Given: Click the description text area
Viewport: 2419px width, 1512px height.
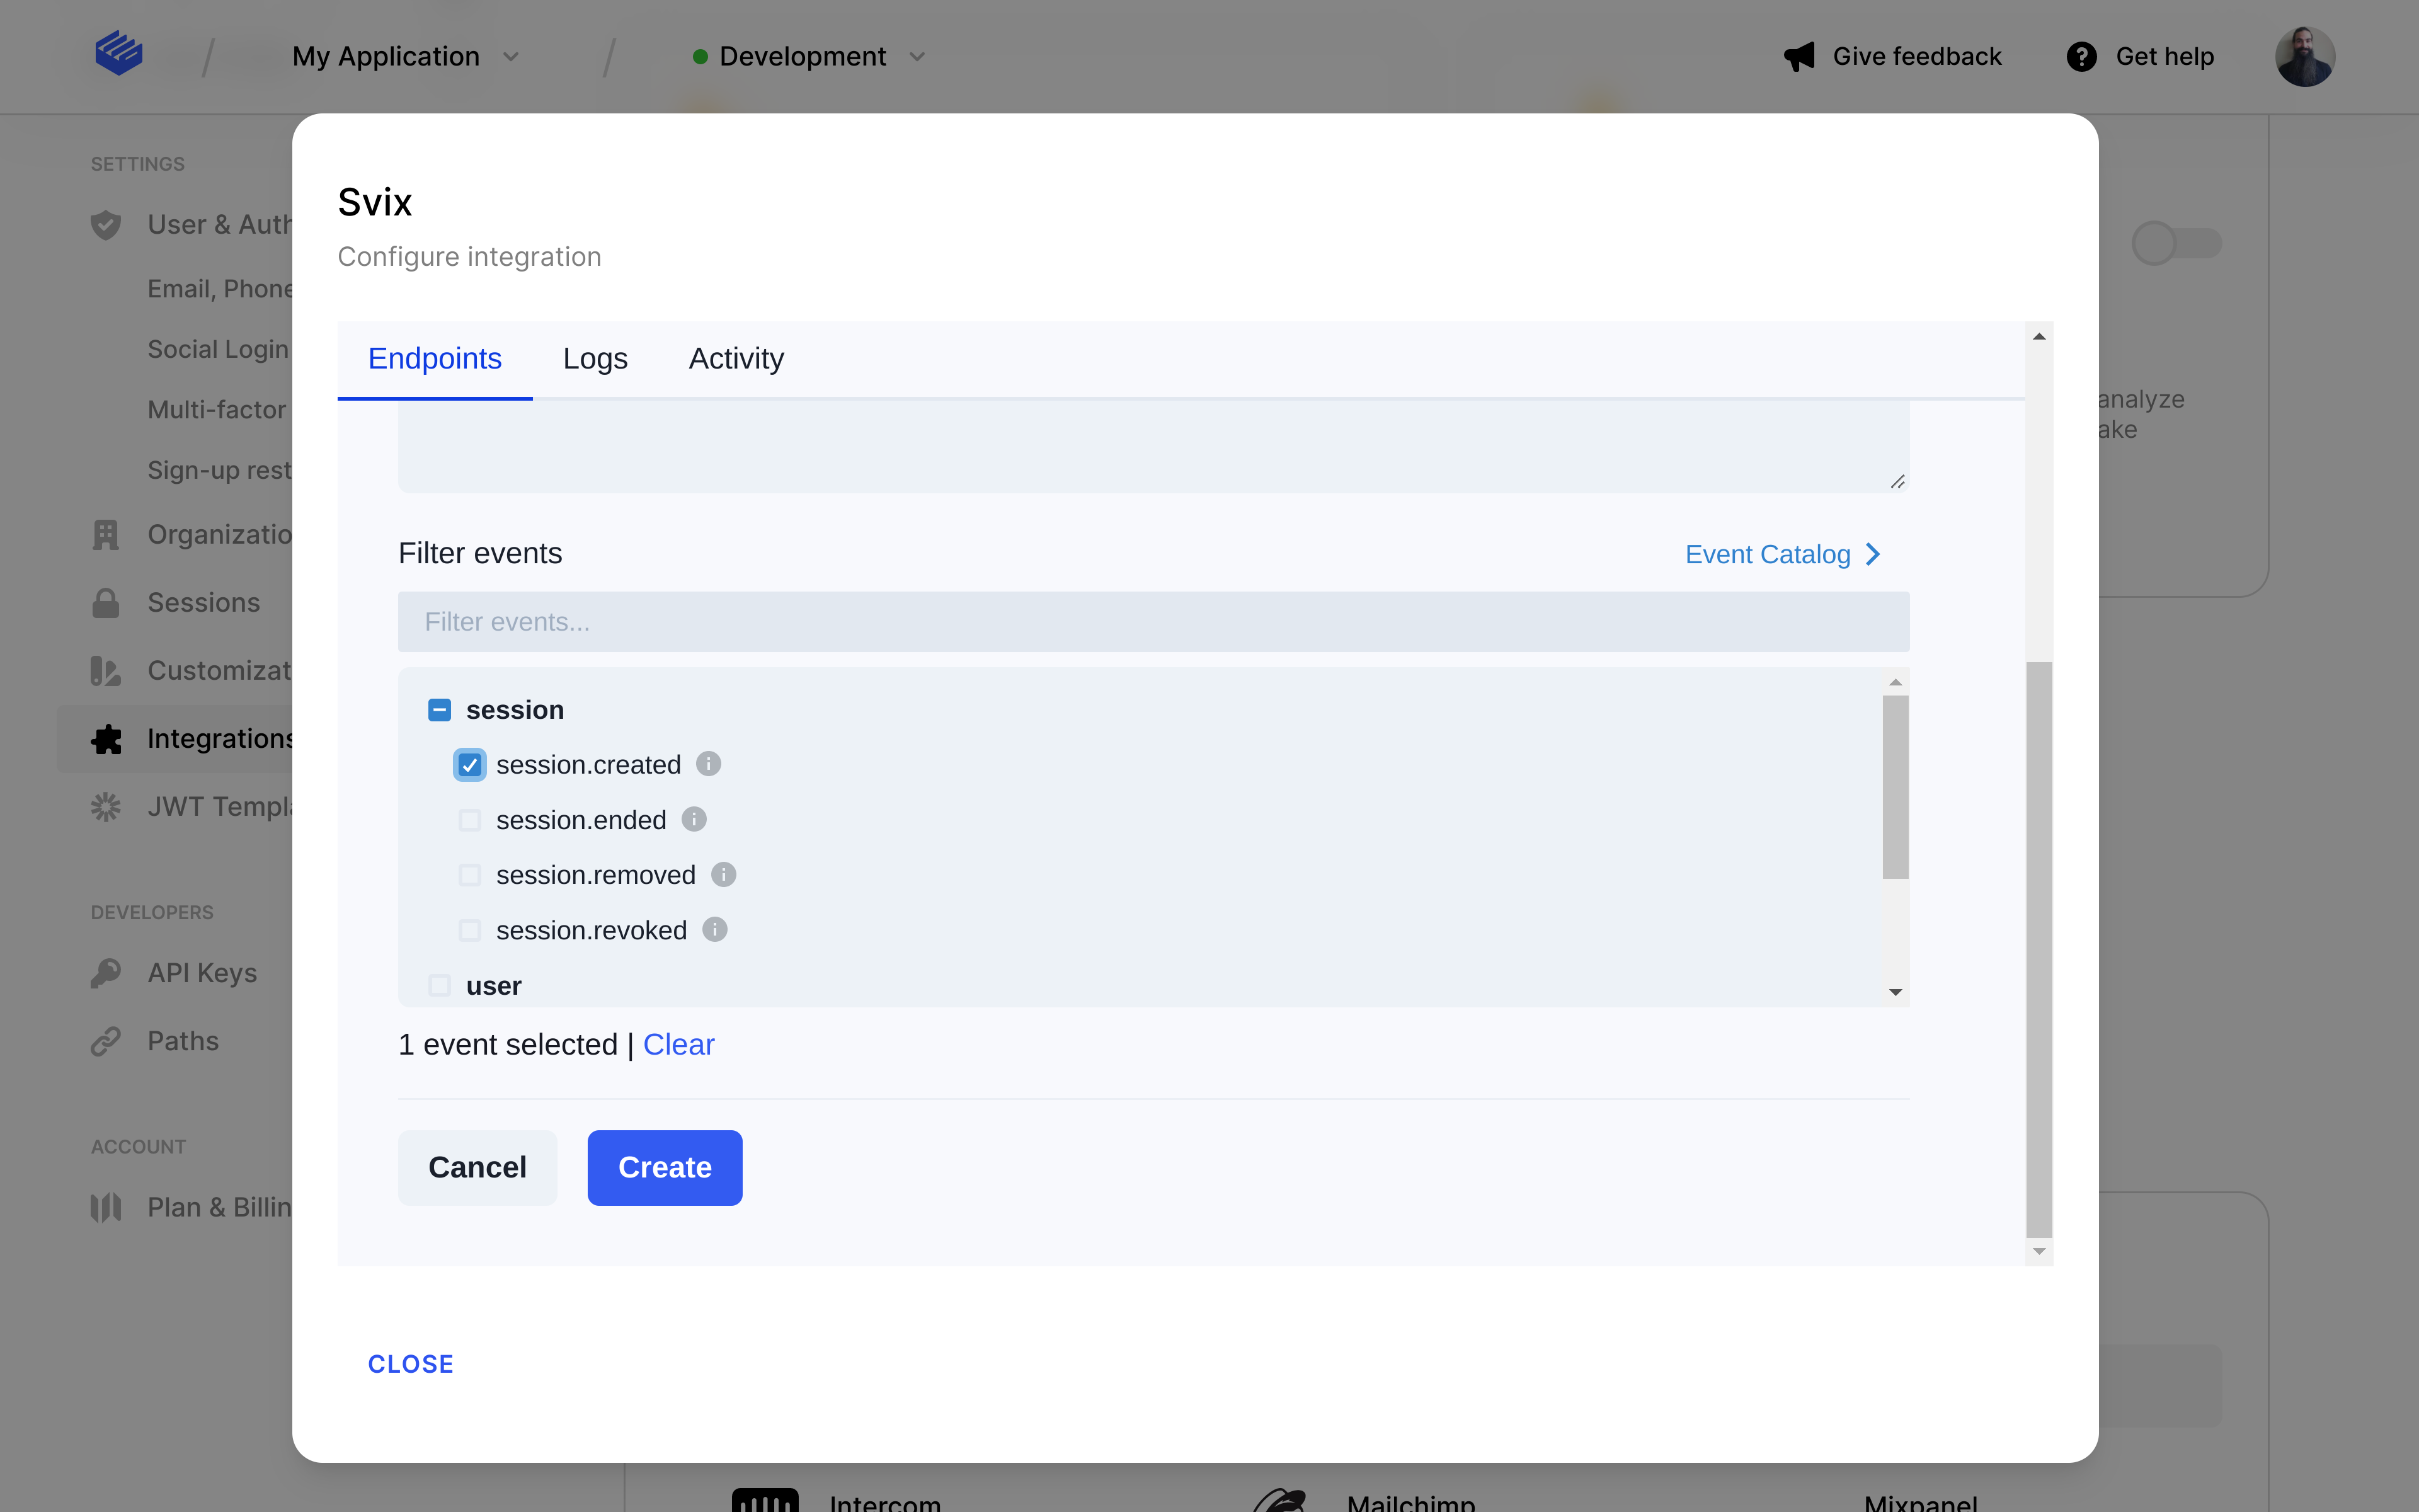Looking at the screenshot, I should pyautogui.click(x=1153, y=446).
